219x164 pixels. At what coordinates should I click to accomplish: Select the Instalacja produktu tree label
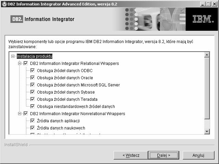coord(35,56)
